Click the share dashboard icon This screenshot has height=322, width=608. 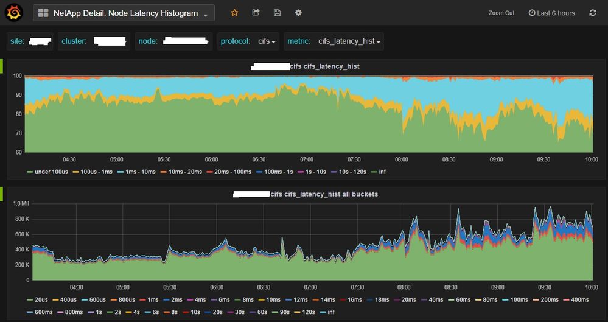point(256,13)
